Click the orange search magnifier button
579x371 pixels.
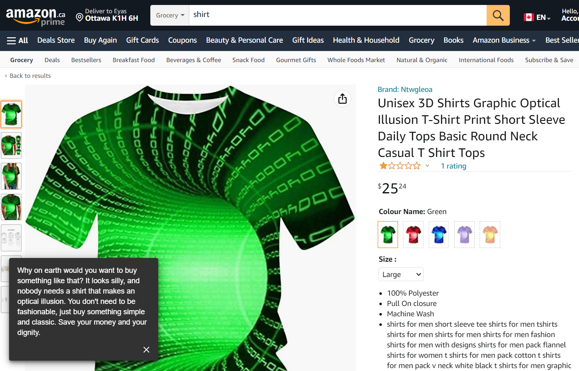pos(498,15)
